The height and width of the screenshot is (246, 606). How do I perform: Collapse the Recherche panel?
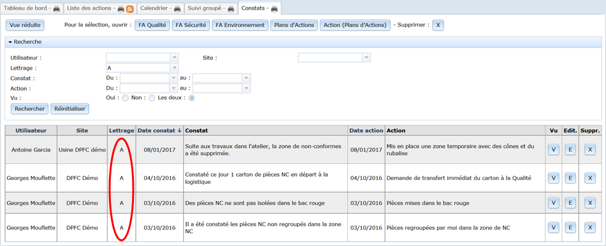10,42
